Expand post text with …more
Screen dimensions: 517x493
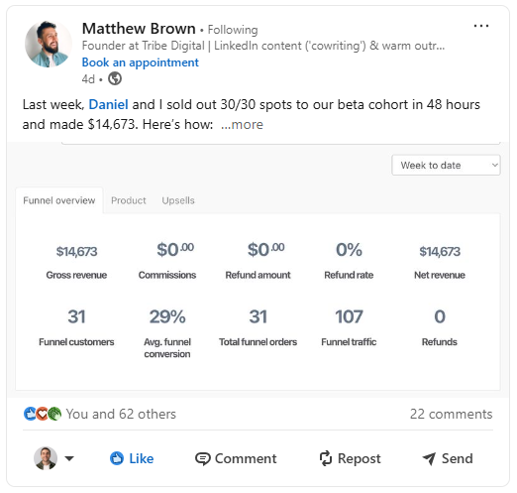click(242, 125)
